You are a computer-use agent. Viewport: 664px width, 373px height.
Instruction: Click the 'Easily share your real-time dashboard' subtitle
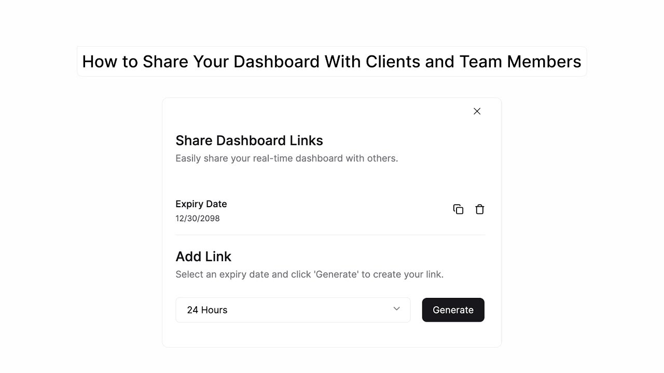tap(287, 159)
